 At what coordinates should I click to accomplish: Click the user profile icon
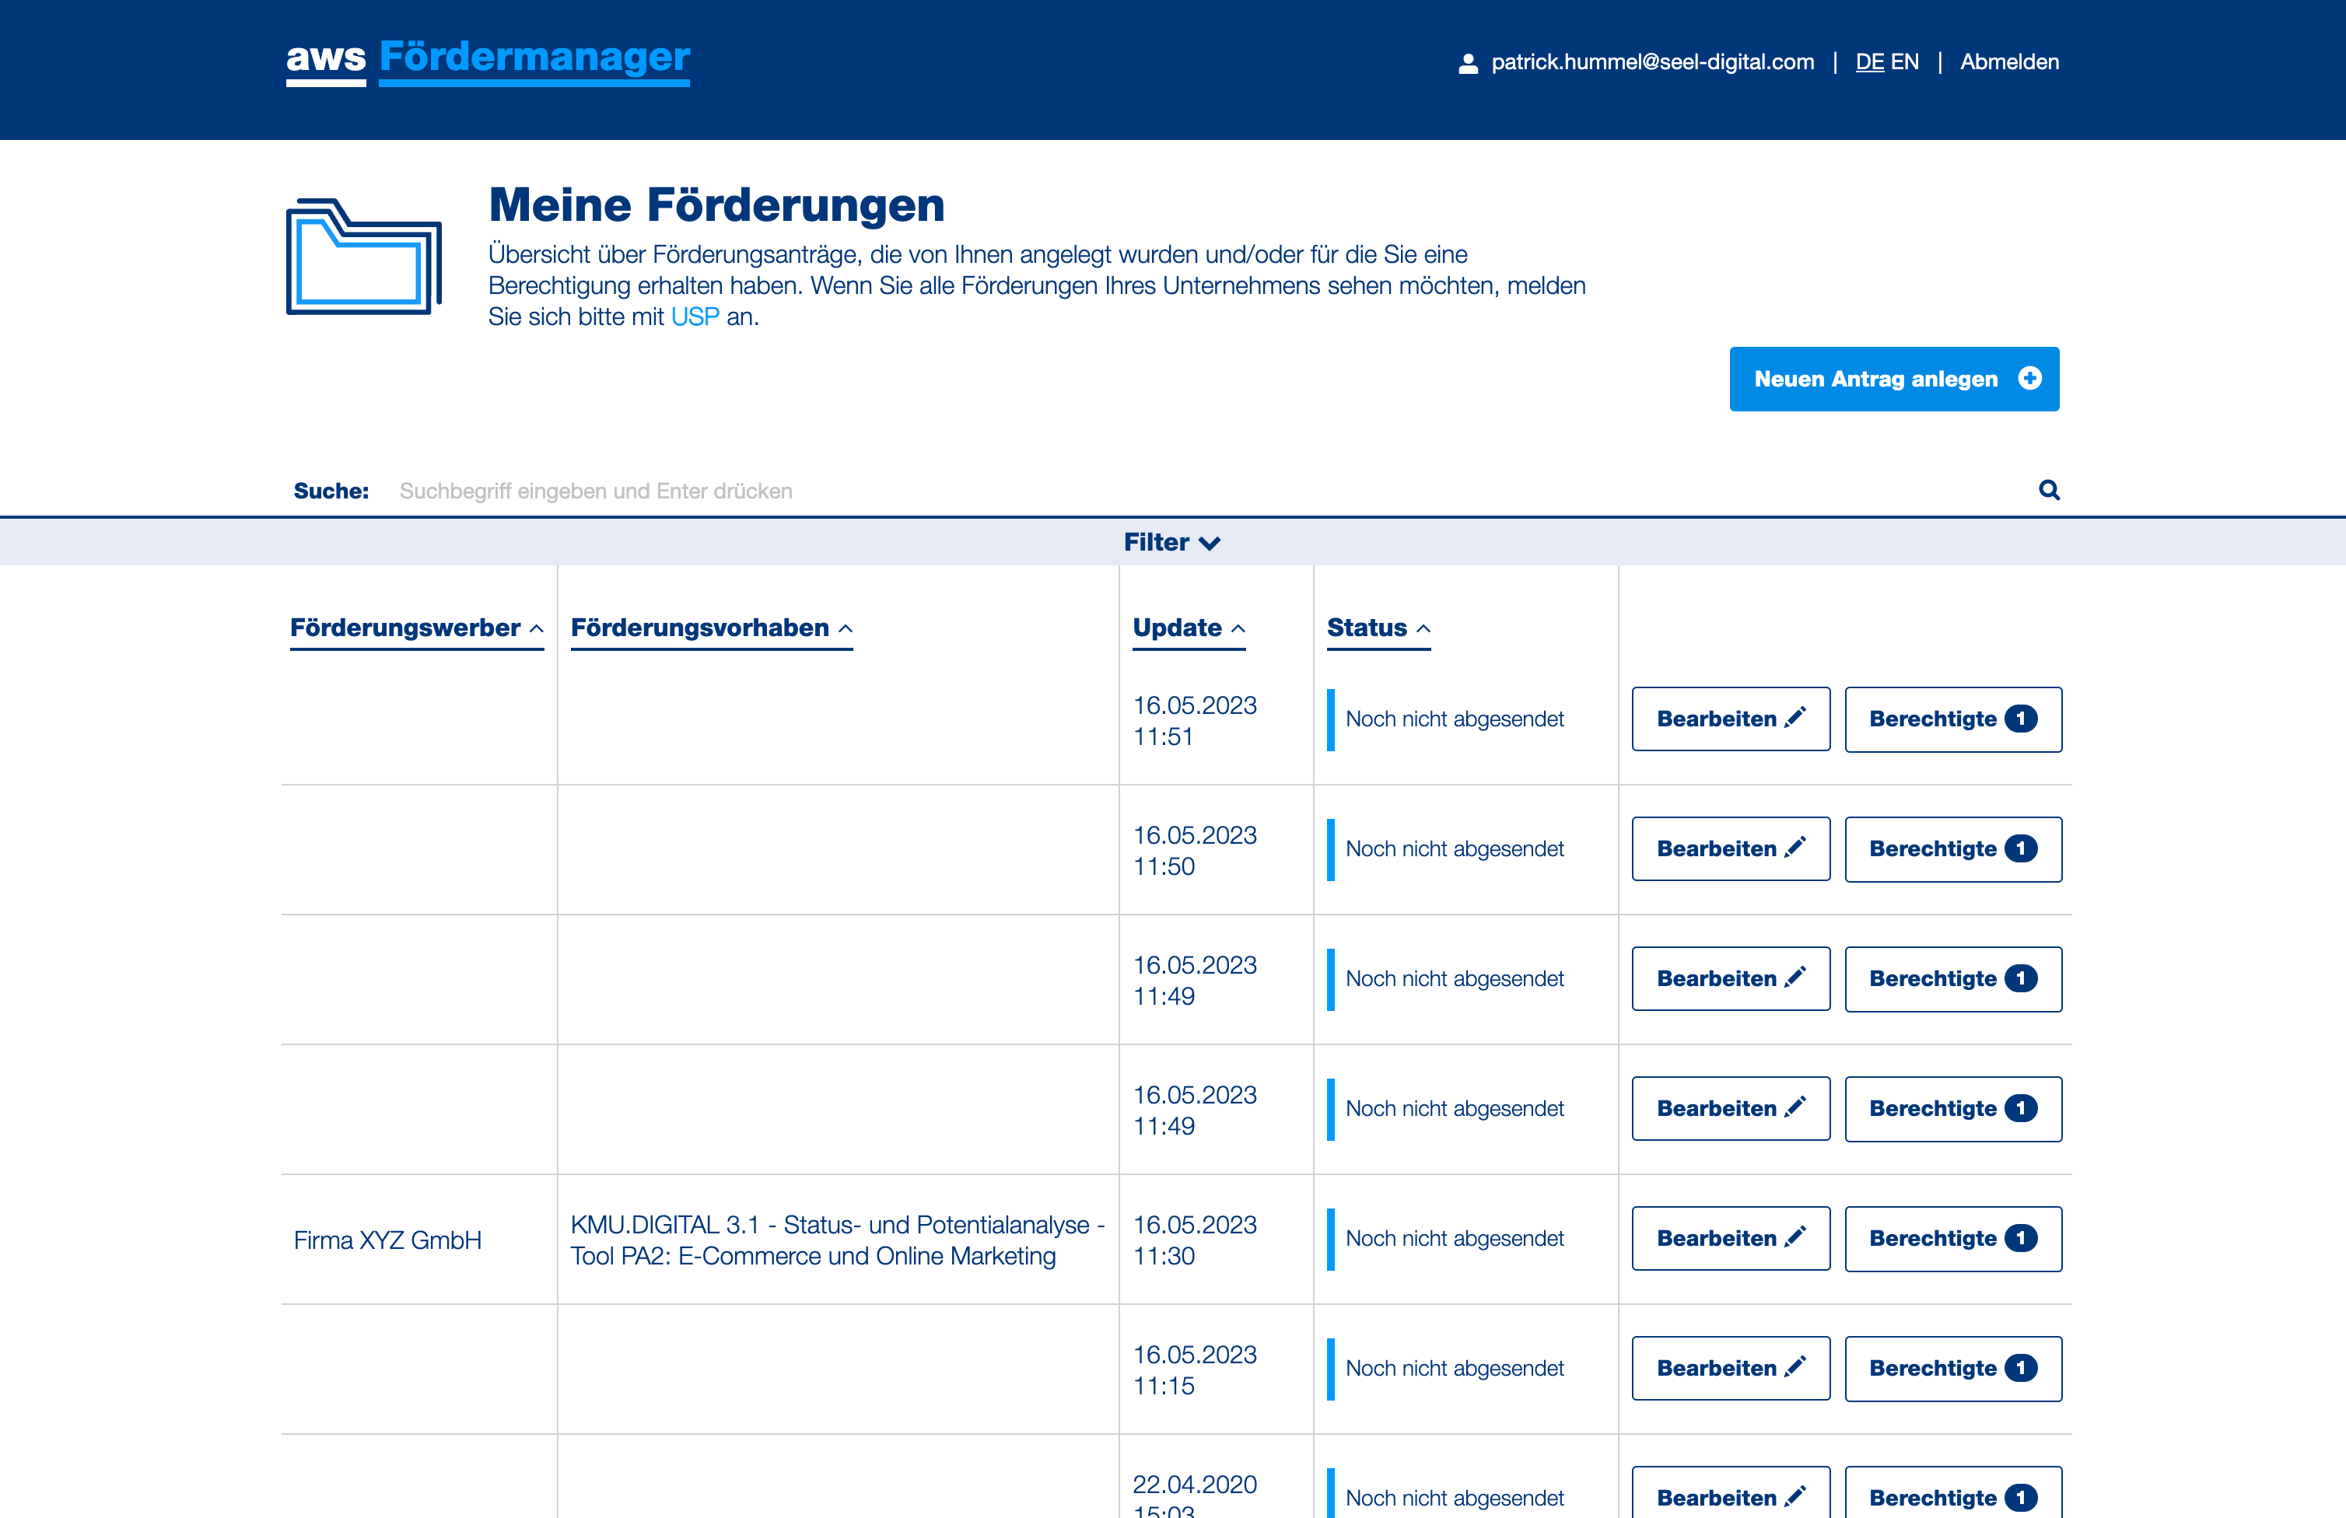1468,63
